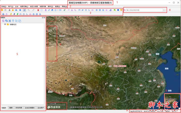Switch to the 企业云收藏夹 bottom tab
181x113 pixels.
coord(30,108)
